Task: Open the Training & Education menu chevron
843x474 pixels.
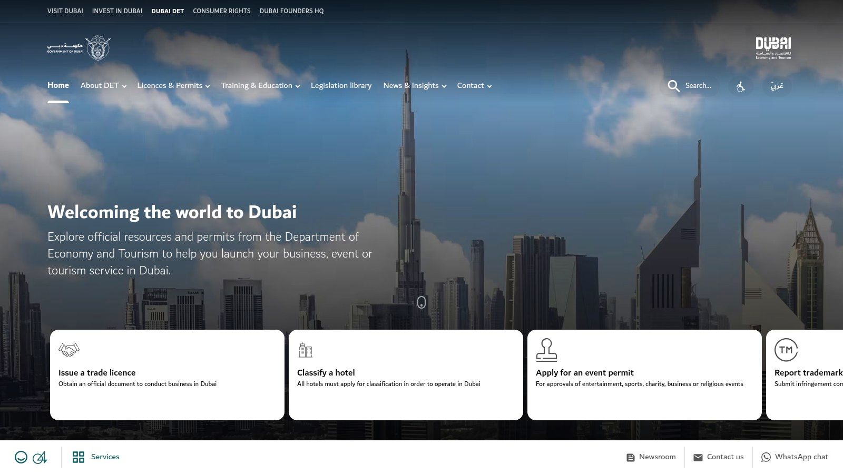Action: pyautogui.click(x=298, y=86)
